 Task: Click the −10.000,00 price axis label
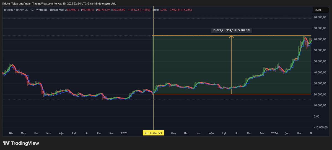pos(321,127)
